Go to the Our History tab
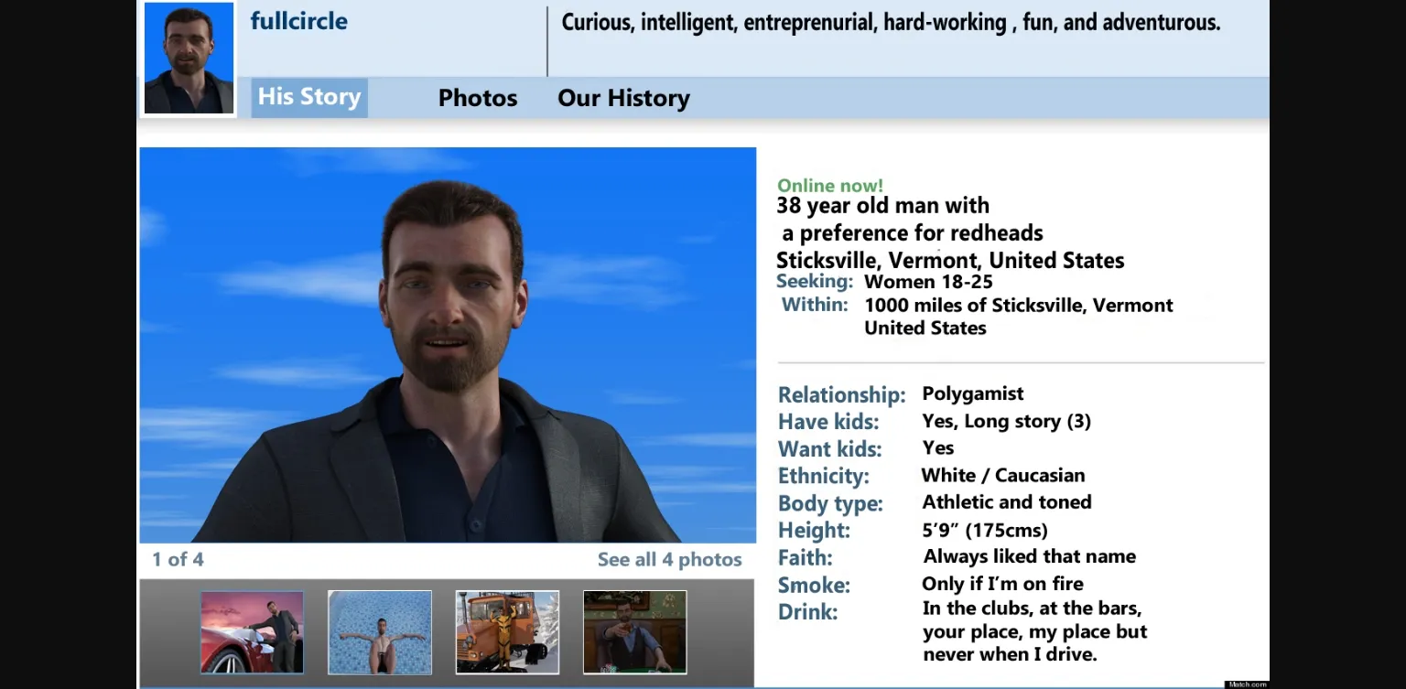The height and width of the screenshot is (689, 1406). pyautogui.click(x=623, y=98)
